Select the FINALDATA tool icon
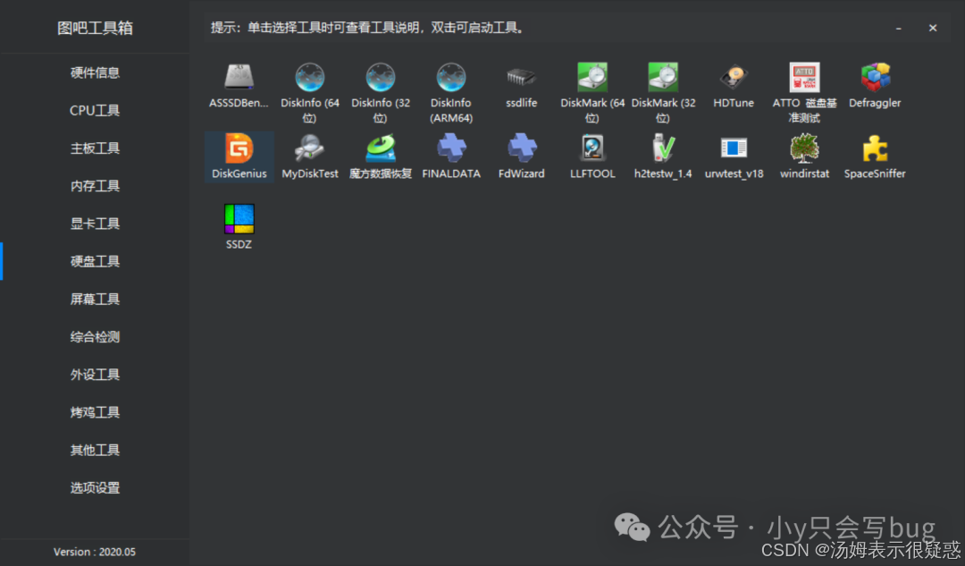Screen dimensions: 965x566 point(451,148)
